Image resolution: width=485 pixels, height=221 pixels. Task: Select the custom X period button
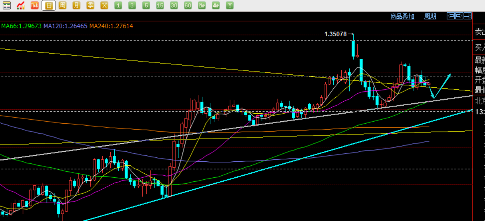point(104,6)
